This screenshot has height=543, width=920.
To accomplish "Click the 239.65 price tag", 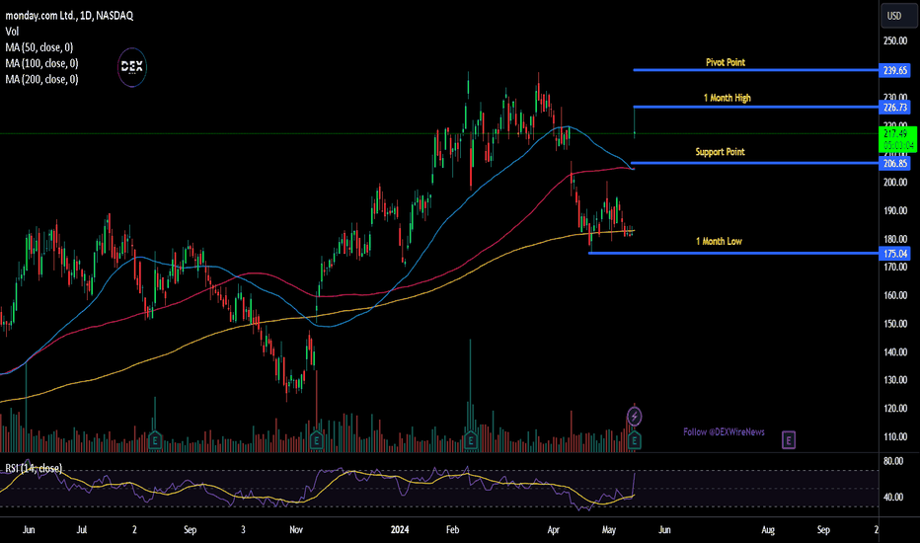I will (894, 70).
